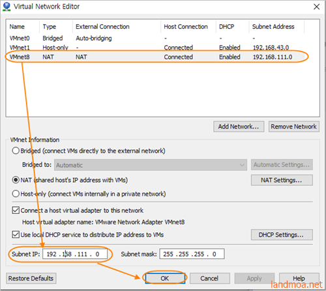Select the Bridged radio button

pyautogui.click(x=16, y=151)
